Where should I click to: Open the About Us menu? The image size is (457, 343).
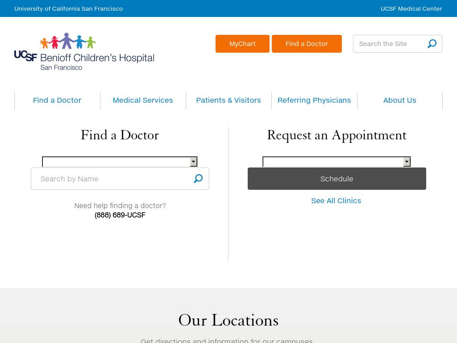399,100
